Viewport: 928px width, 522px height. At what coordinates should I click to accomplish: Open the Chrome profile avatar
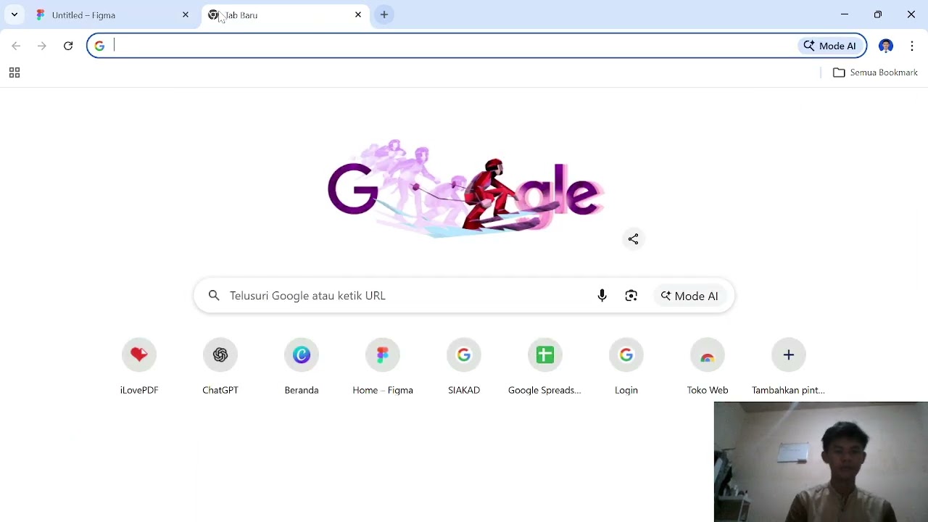tap(886, 46)
